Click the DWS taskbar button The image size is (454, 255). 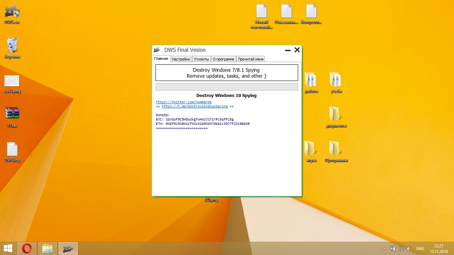[x=68, y=249]
